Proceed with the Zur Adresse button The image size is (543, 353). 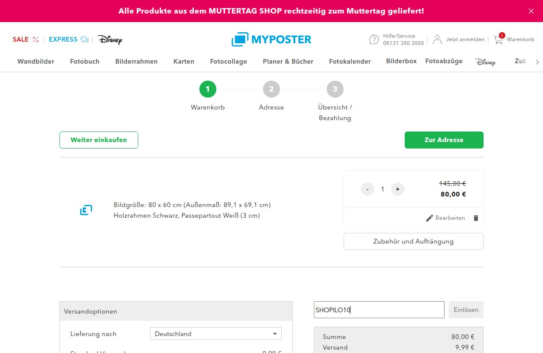444,140
